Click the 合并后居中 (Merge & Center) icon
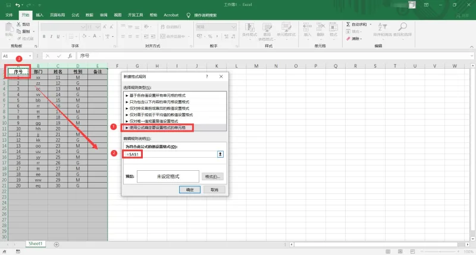Screen dimensions: 476x255 pos(162,36)
